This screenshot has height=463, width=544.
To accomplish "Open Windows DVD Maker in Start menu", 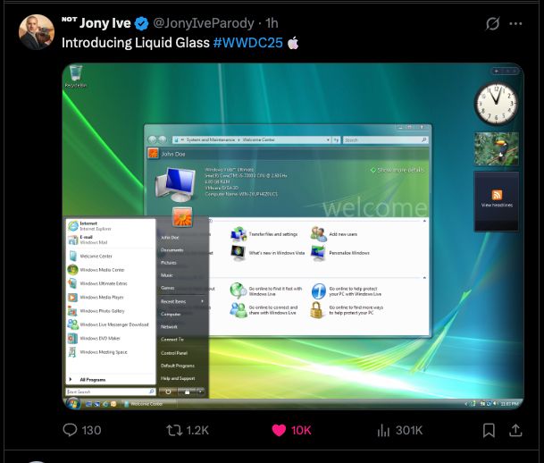I will click(110, 338).
